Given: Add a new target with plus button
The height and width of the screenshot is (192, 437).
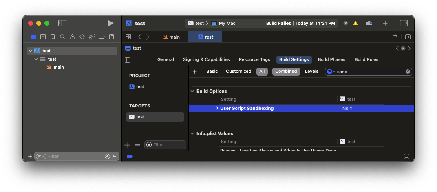Looking at the screenshot, I should [x=127, y=145].
